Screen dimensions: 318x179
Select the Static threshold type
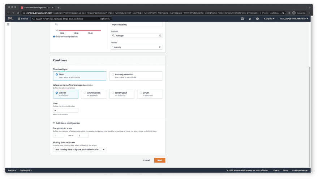coord(79,76)
